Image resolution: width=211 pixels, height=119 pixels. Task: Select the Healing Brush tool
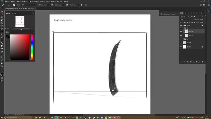[x=2, y=29]
